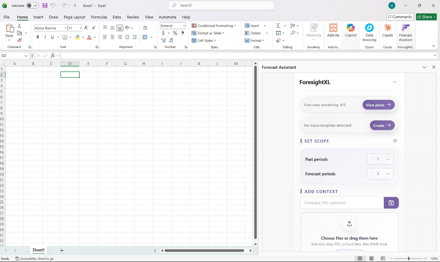Image resolution: width=440 pixels, height=262 pixels.
Task: Click the View plans button
Action: click(378, 105)
